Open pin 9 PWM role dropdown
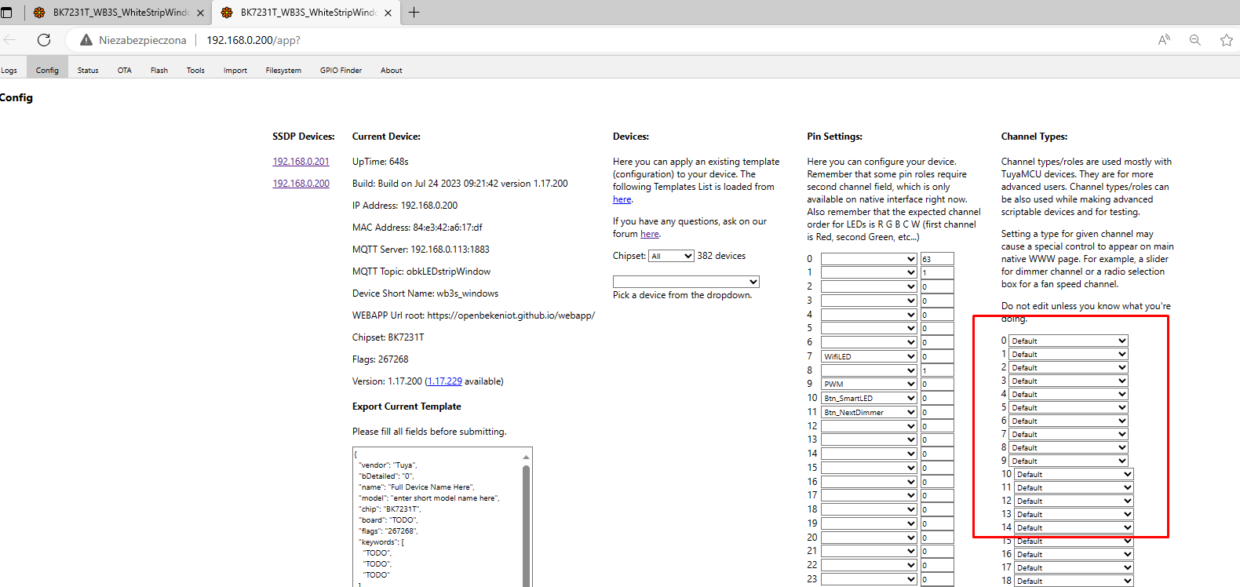The image size is (1240, 587). pos(869,384)
